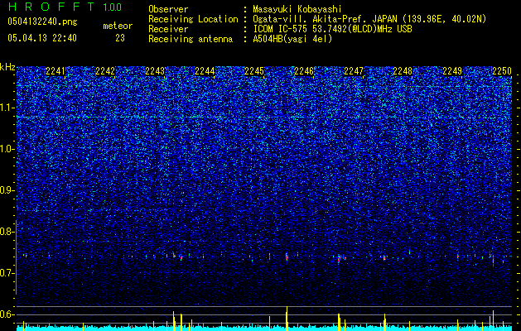The image size is (521, 331).
Task: Click the tallest yellow spike in the intensity graph
Action: click(x=287, y=319)
